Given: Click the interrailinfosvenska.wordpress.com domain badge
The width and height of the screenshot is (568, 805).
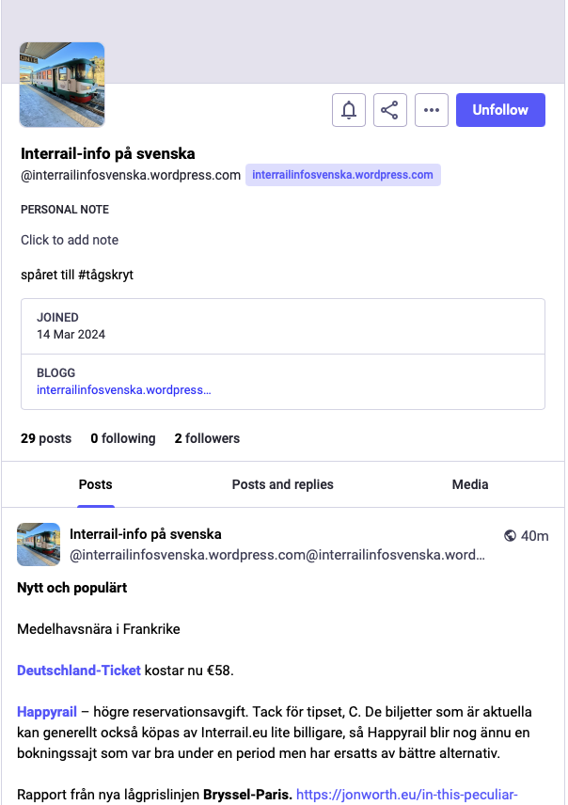Looking at the screenshot, I should pos(342,175).
